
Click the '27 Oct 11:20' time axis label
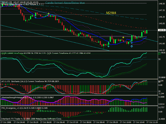152,122
